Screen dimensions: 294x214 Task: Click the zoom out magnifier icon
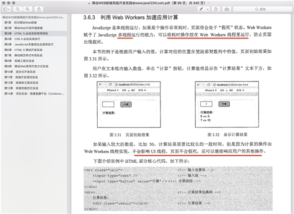(x=17, y=9)
